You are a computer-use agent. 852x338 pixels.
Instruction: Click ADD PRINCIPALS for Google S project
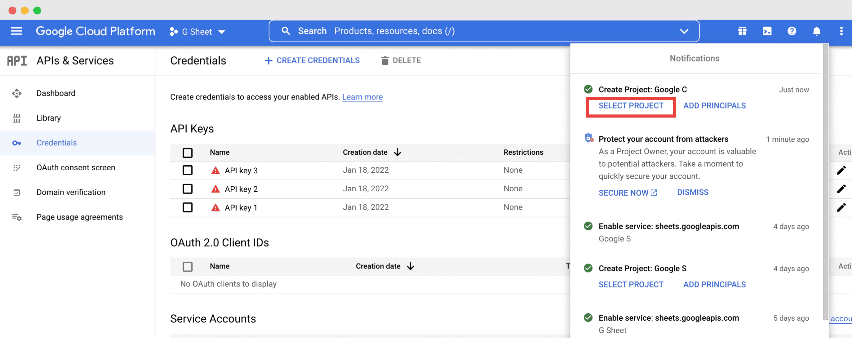(715, 285)
